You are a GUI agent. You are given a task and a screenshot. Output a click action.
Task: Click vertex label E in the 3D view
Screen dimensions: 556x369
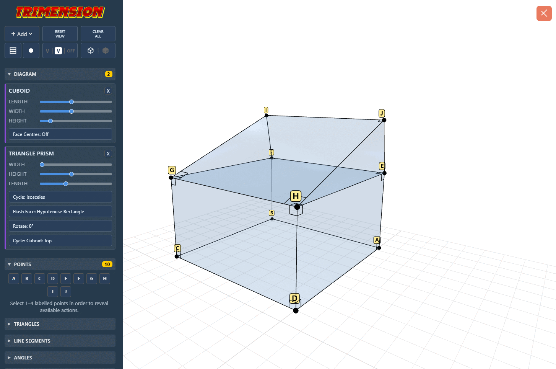pyautogui.click(x=382, y=166)
